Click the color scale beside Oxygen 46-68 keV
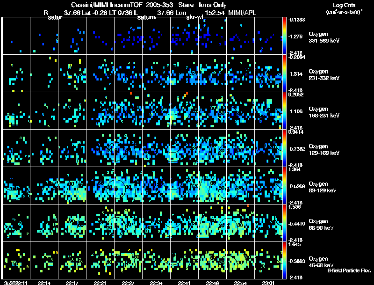The image size is (374, 285). (284, 261)
